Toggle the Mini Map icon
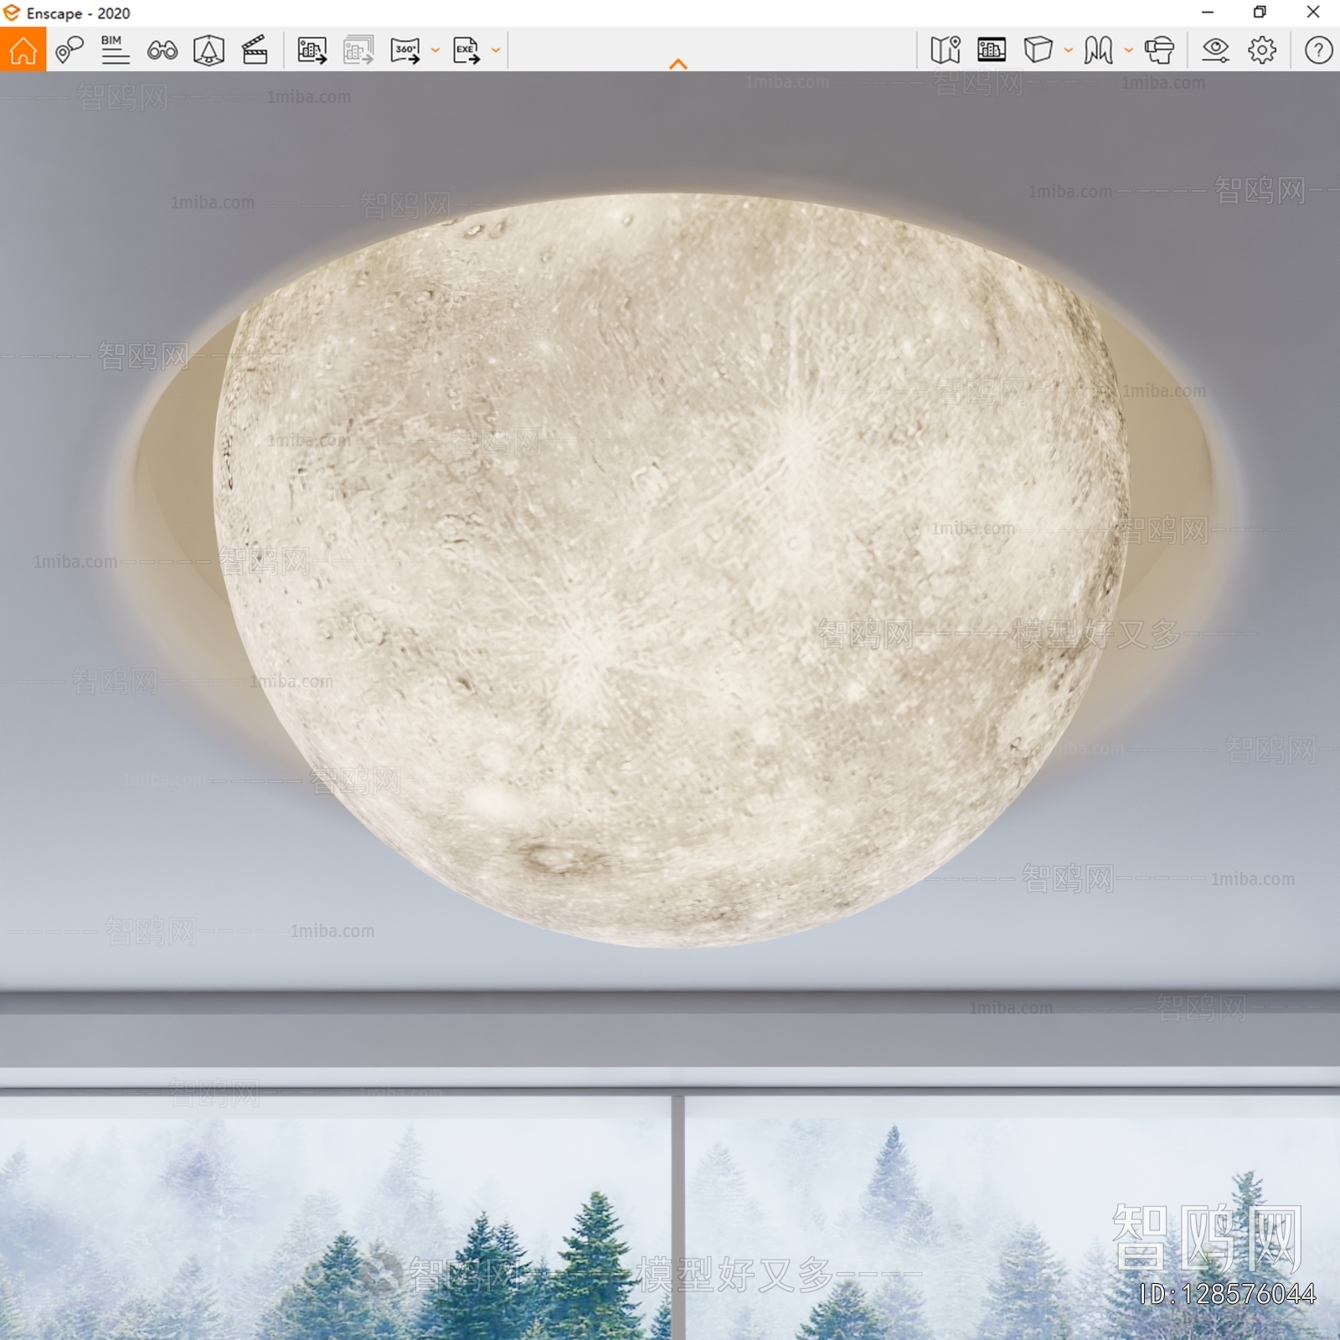The width and height of the screenshot is (1340, 1340). 946,50
